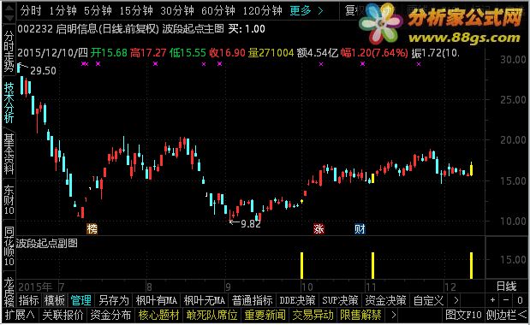Viewport: 530px width, 325px height.
Task: Select the 120分钟 period tab
Action: (262, 11)
